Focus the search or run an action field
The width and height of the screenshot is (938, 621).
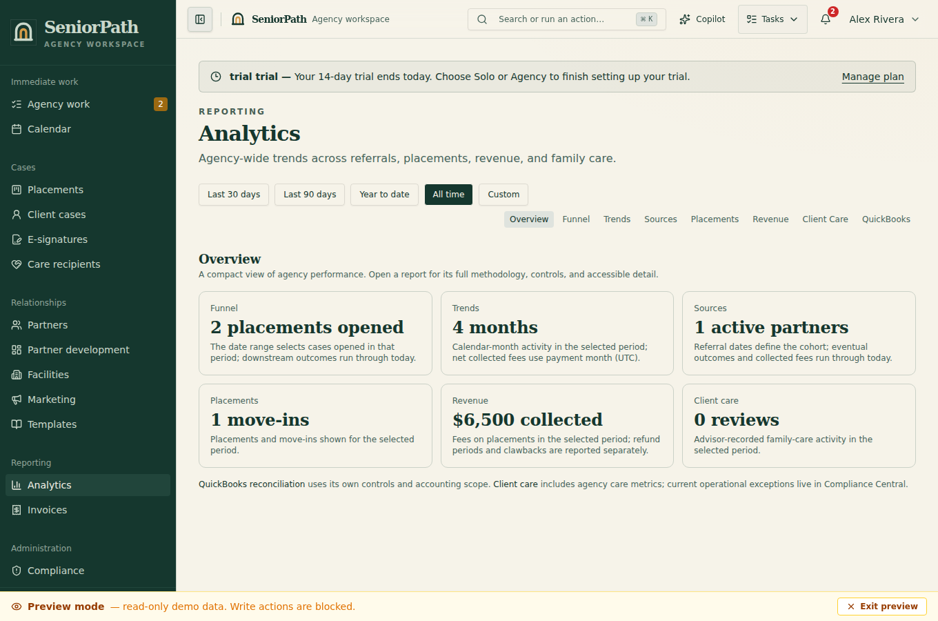coord(567,19)
